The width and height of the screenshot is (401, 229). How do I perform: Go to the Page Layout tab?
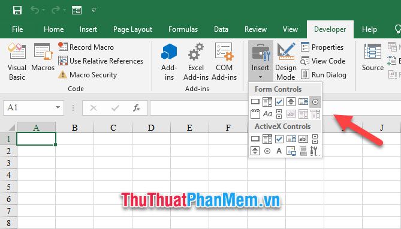[132, 29]
